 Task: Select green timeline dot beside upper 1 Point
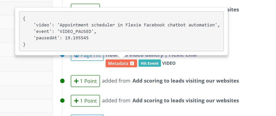point(62,81)
